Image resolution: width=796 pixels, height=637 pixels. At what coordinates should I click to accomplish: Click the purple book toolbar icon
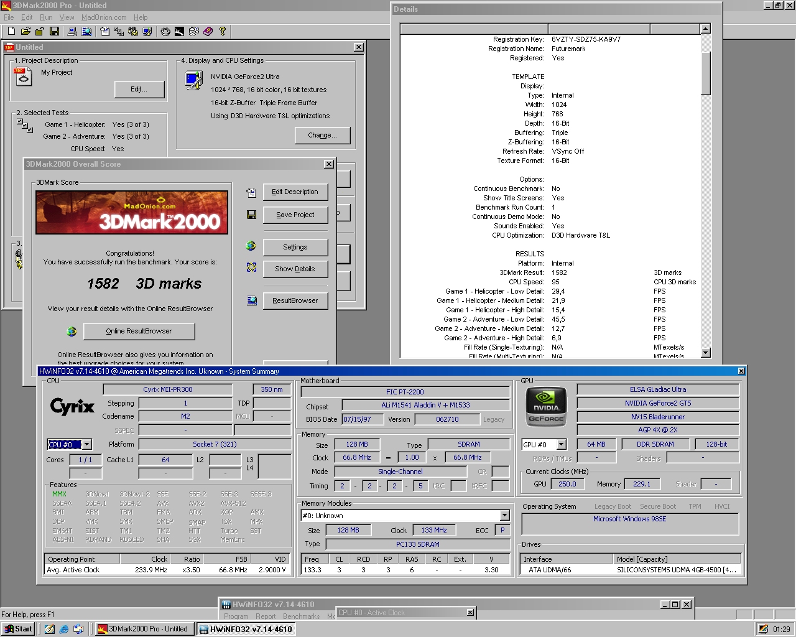point(208,31)
